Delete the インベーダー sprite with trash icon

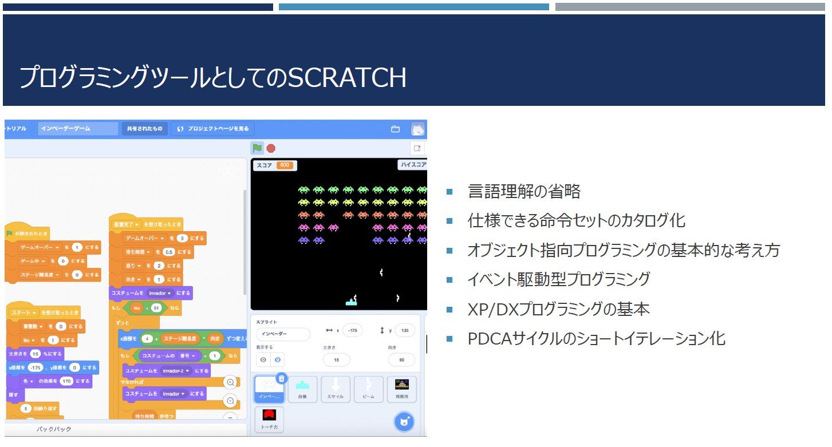281,378
